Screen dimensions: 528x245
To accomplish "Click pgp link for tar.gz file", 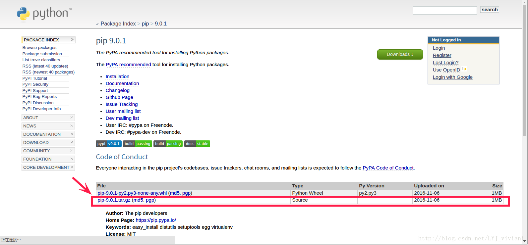I will 150,200.
